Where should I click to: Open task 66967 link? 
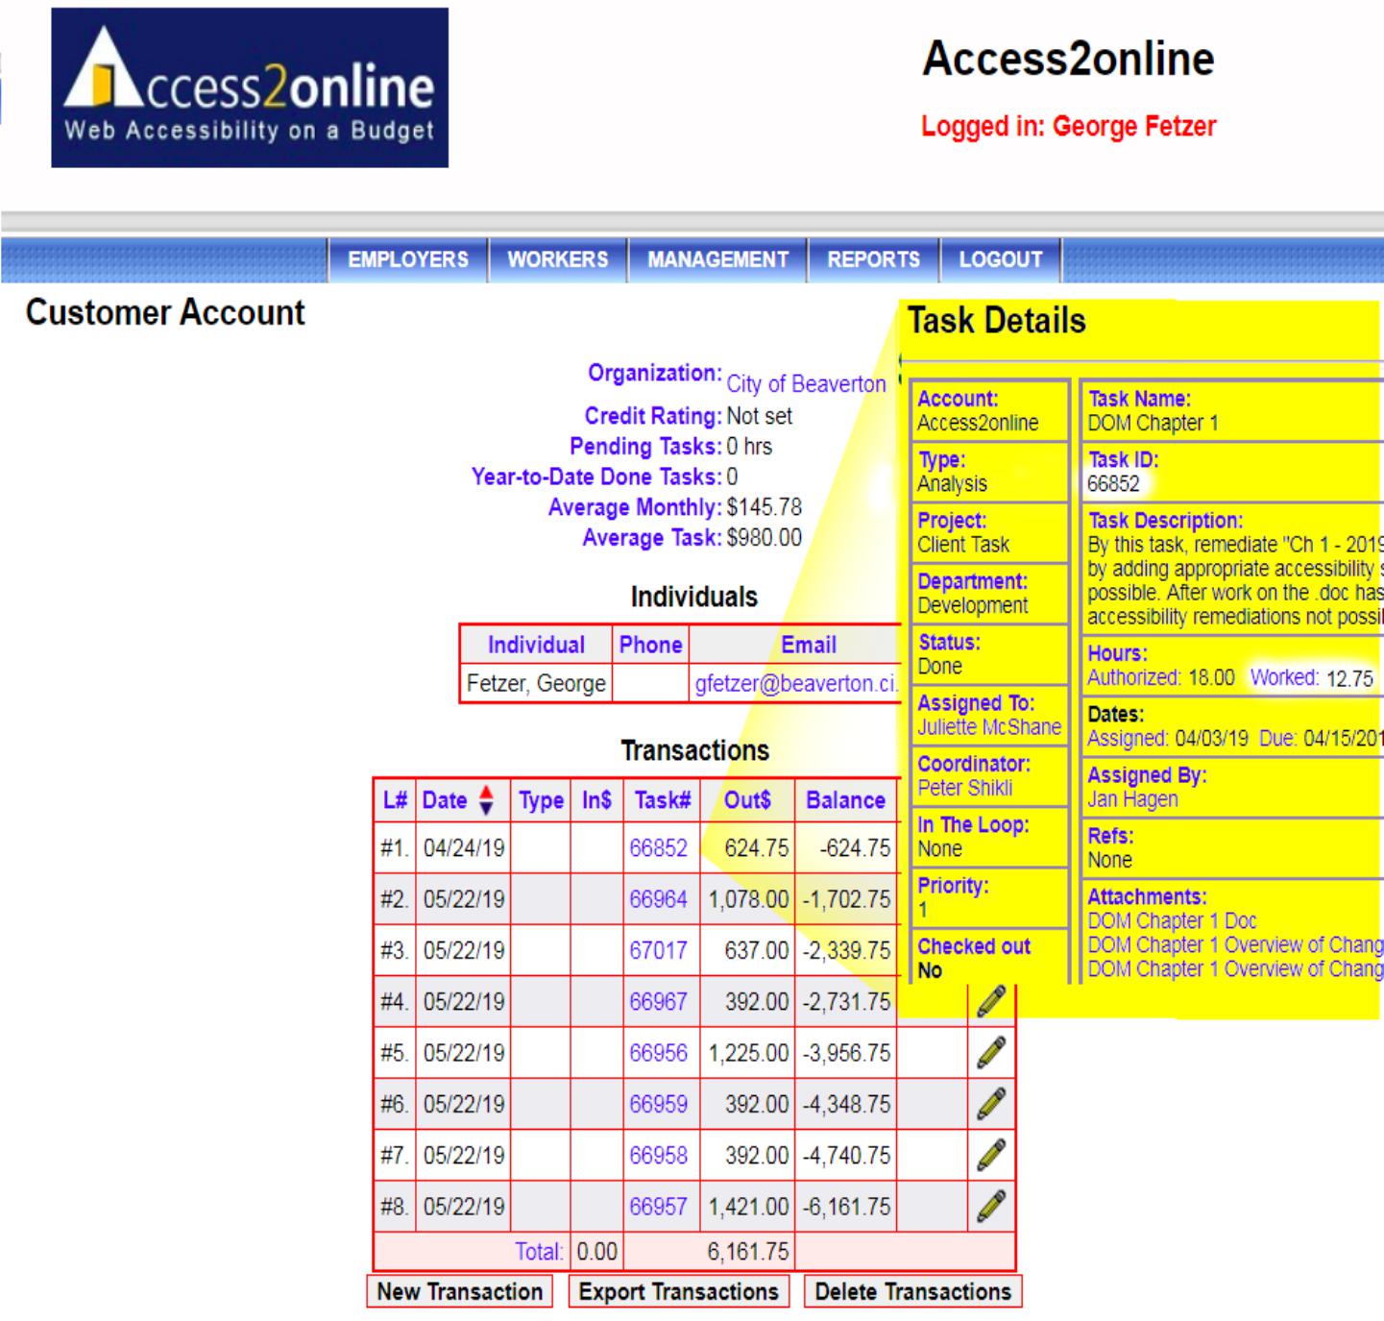click(659, 1002)
